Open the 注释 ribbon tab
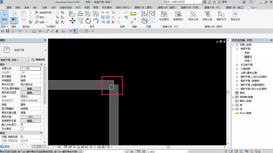Image resolution: width=273 pixels, height=153 pixels. pos(44,7)
